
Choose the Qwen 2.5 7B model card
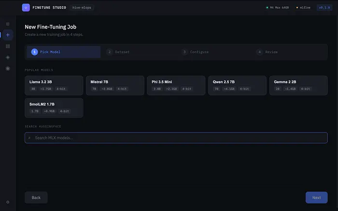coord(238,85)
